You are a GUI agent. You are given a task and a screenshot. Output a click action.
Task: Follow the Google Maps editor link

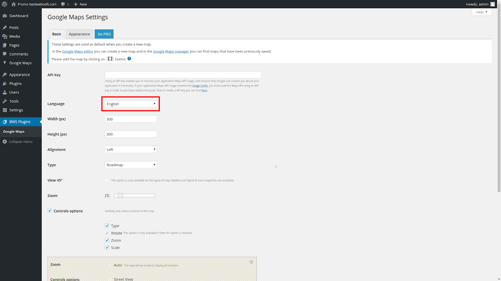78,51
